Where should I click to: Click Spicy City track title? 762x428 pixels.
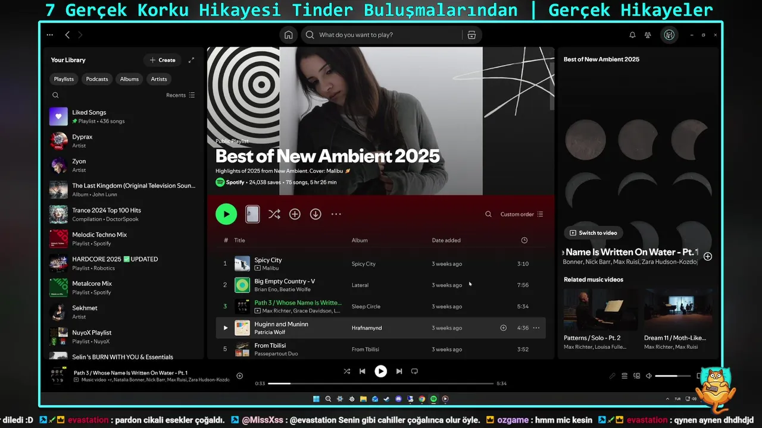[x=268, y=260]
